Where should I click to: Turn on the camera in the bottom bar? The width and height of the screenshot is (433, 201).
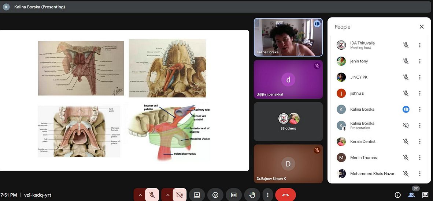(x=180, y=195)
